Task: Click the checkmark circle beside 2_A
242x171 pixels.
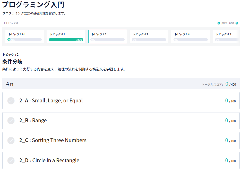Action: click(x=11, y=101)
